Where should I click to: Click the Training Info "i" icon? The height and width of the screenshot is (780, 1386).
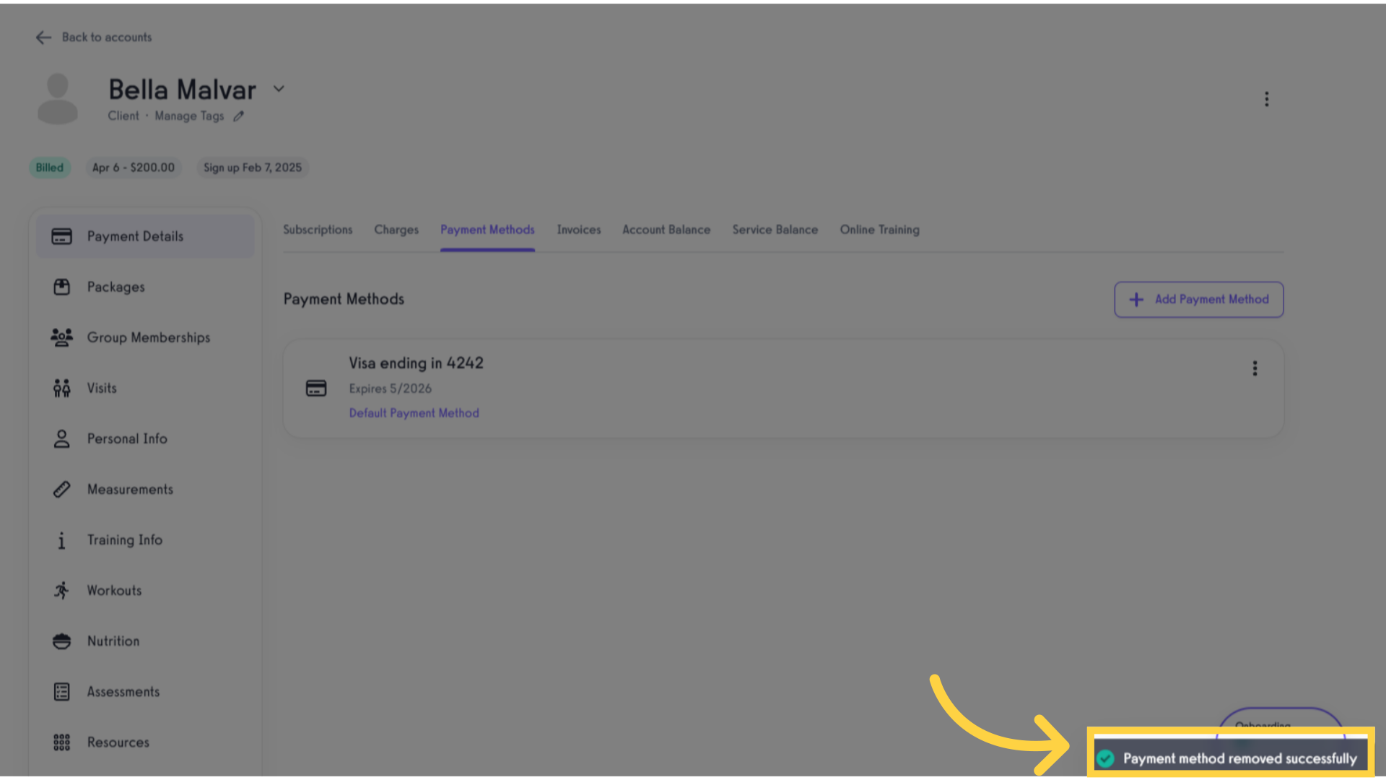[62, 540]
